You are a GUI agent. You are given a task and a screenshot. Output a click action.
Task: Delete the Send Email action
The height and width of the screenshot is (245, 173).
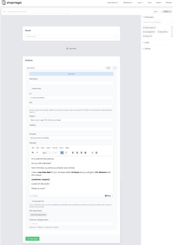coord(115,68)
